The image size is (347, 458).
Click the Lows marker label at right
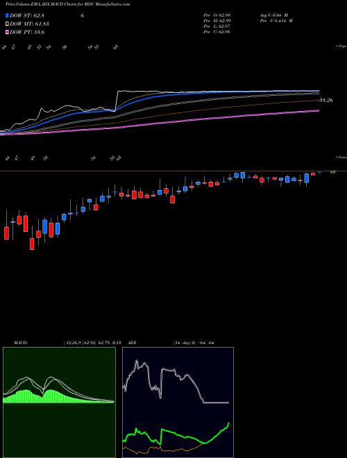(341, 157)
